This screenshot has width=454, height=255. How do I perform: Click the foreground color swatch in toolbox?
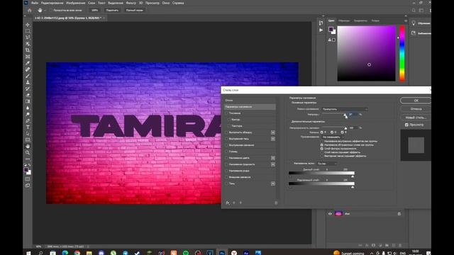coord(26,170)
